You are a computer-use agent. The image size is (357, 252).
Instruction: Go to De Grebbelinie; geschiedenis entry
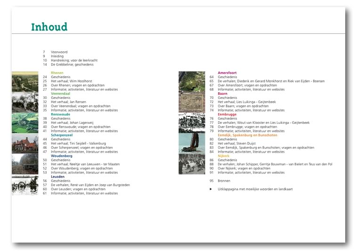coord(72,65)
